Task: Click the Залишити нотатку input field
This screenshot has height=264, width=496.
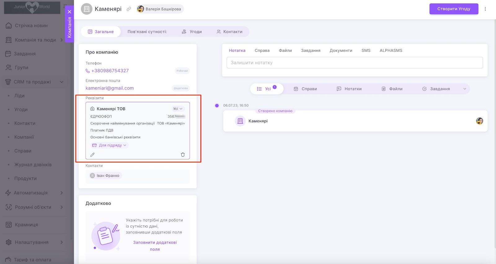Action: point(355,63)
